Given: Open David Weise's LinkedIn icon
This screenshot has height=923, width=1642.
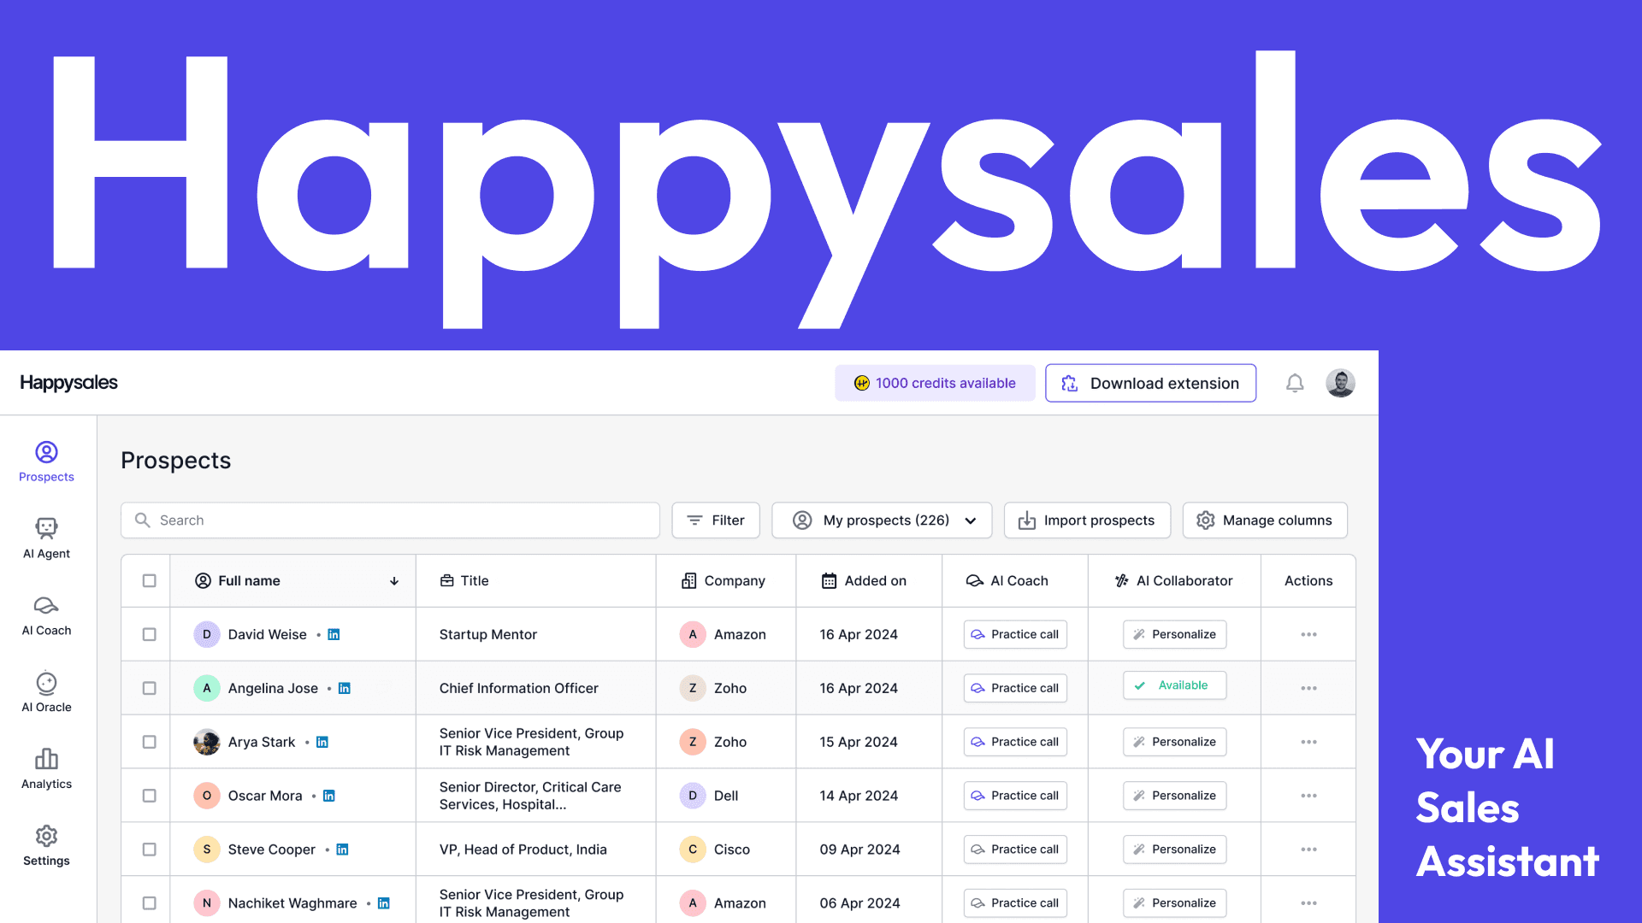Looking at the screenshot, I should [x=334, y=634].
